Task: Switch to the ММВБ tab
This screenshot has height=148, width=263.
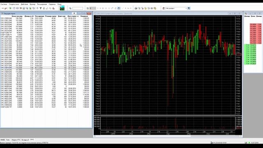Action: click(2, 140)
